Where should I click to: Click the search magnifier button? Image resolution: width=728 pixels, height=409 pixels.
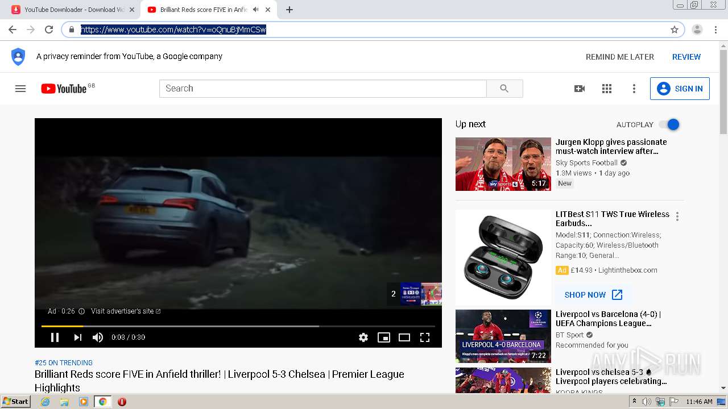click(x=504, y=89)
